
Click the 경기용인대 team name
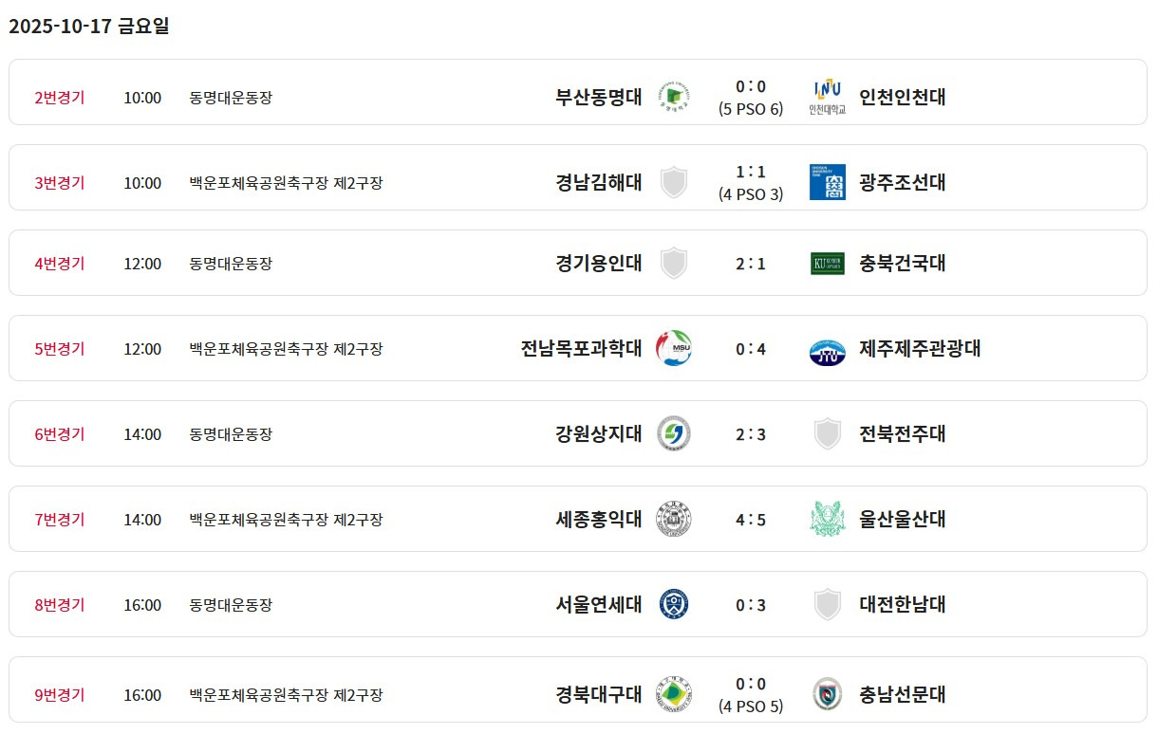coord(599,263)
